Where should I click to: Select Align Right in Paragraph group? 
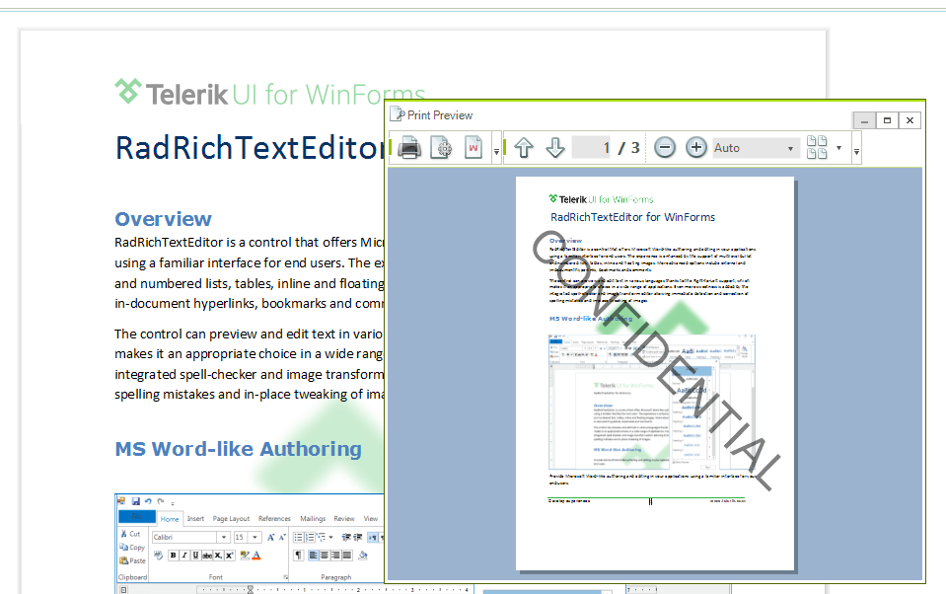click(336, 556)
